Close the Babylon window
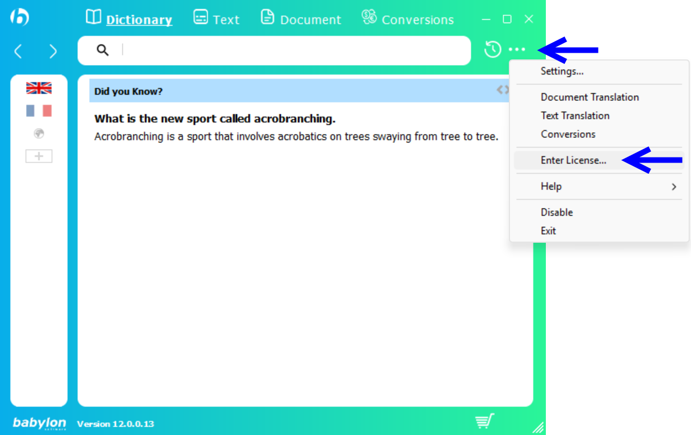The image size is (691, 435). [x=528, y=19]
